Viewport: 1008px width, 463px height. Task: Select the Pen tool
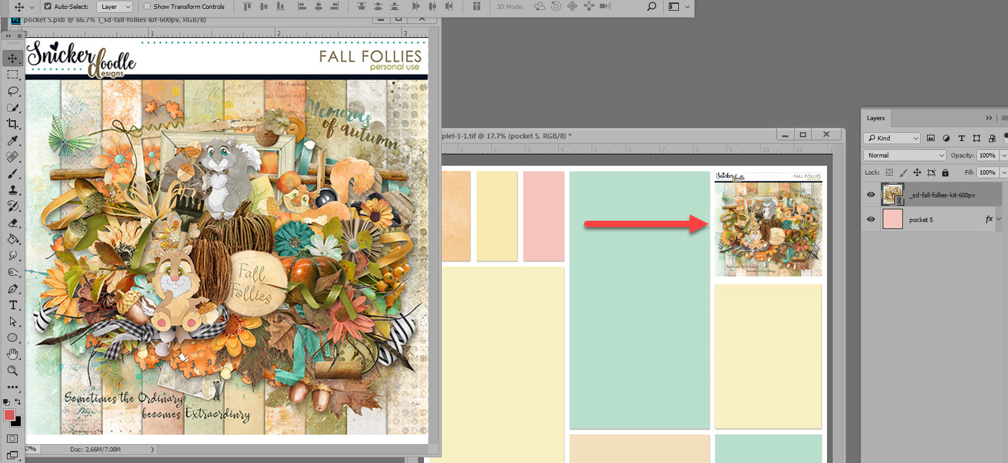(13, 288)
